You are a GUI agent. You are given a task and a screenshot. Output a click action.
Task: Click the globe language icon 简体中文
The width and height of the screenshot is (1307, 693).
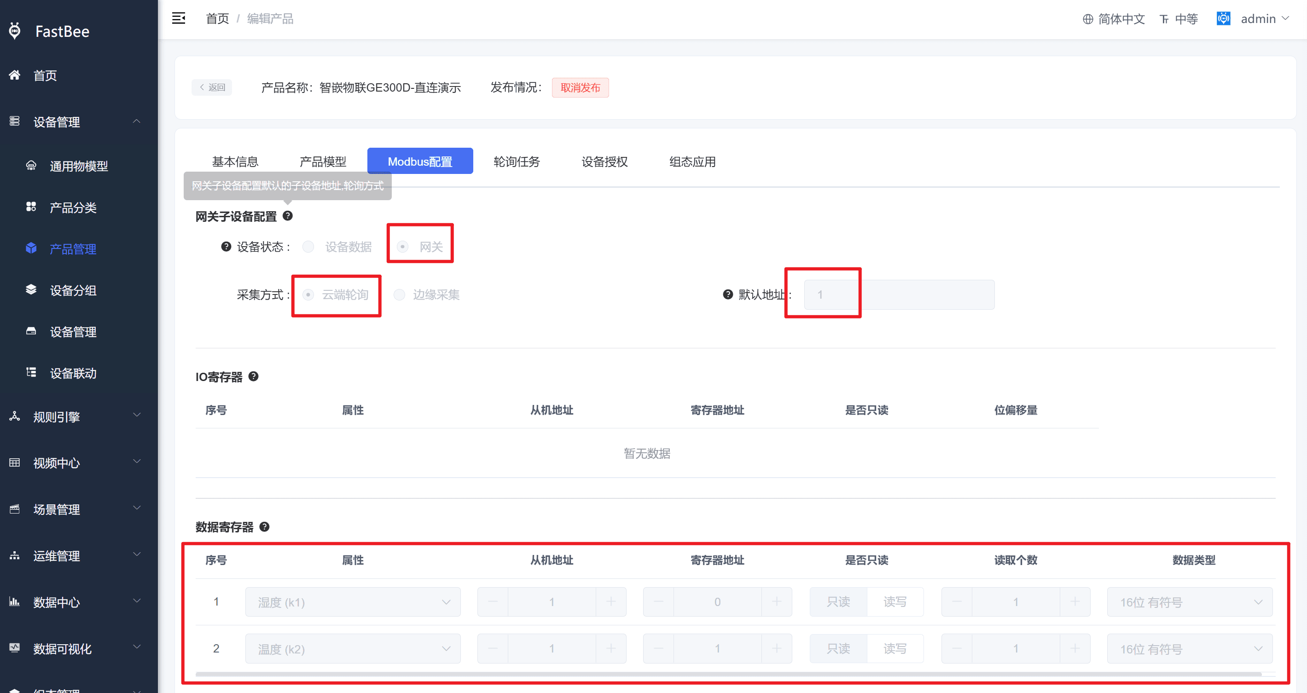click(x=1088, y=19)
